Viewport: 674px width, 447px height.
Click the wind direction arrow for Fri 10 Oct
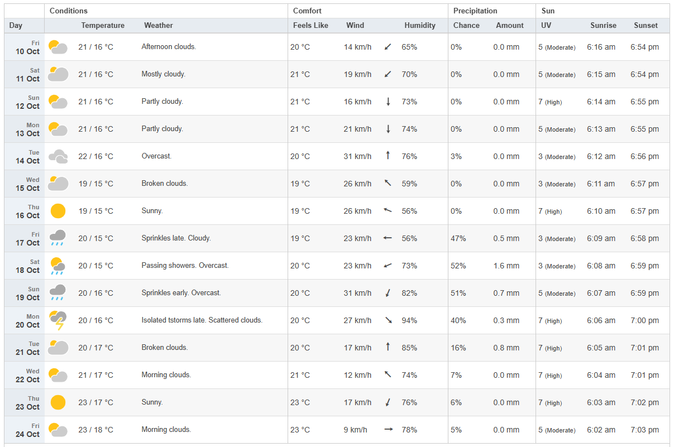click(x=388, y=47)
